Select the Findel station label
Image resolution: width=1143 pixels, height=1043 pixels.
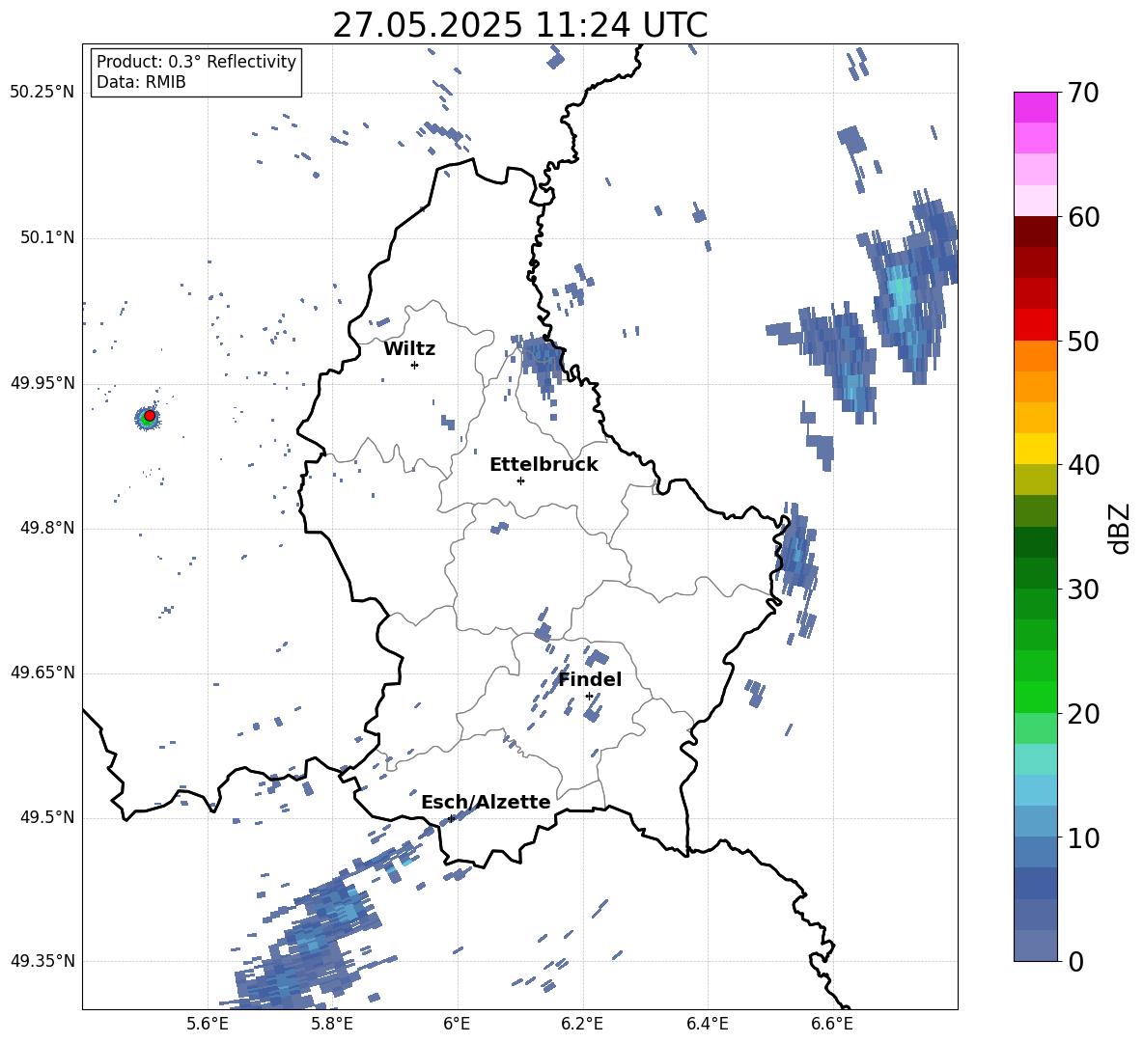590,679
